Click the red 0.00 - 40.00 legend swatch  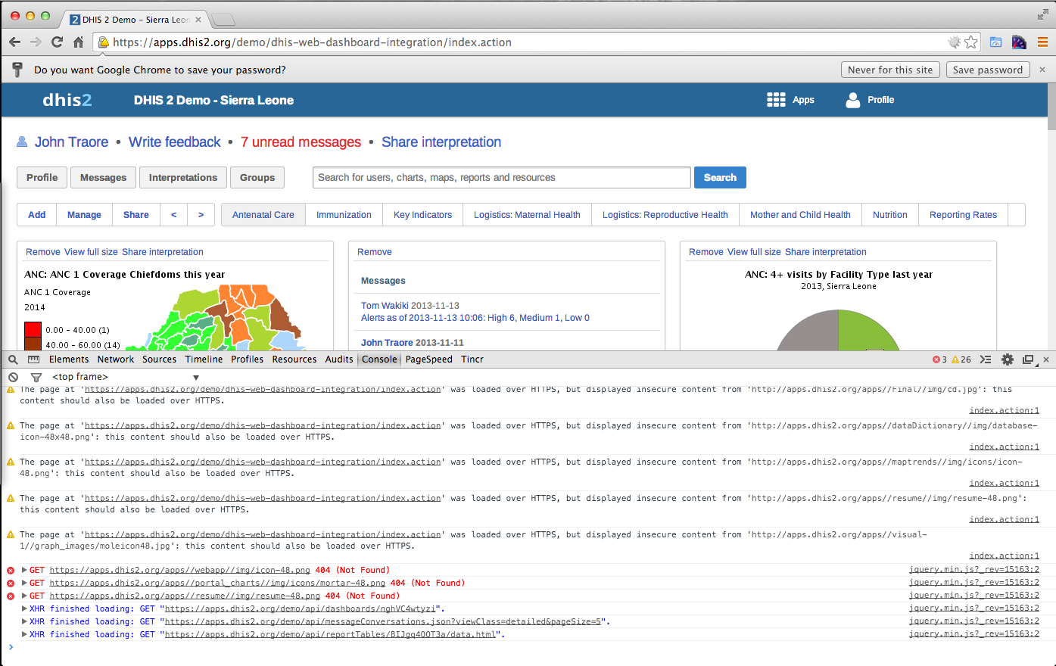point(33,330)
